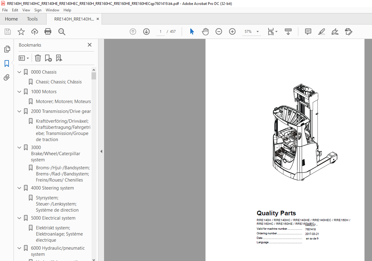The width and height of the screenshot is (372, 261).
Task: Collapse the navigation pane with the arrow handle
Action: (x=101, y=151)
